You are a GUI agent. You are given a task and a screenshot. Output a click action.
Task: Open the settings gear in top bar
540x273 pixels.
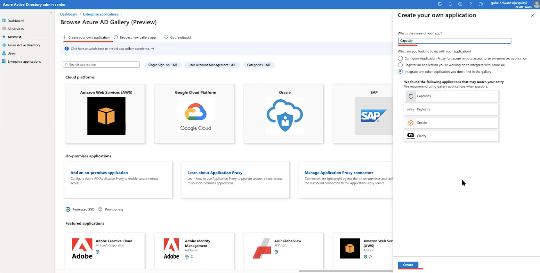point(460,4)
